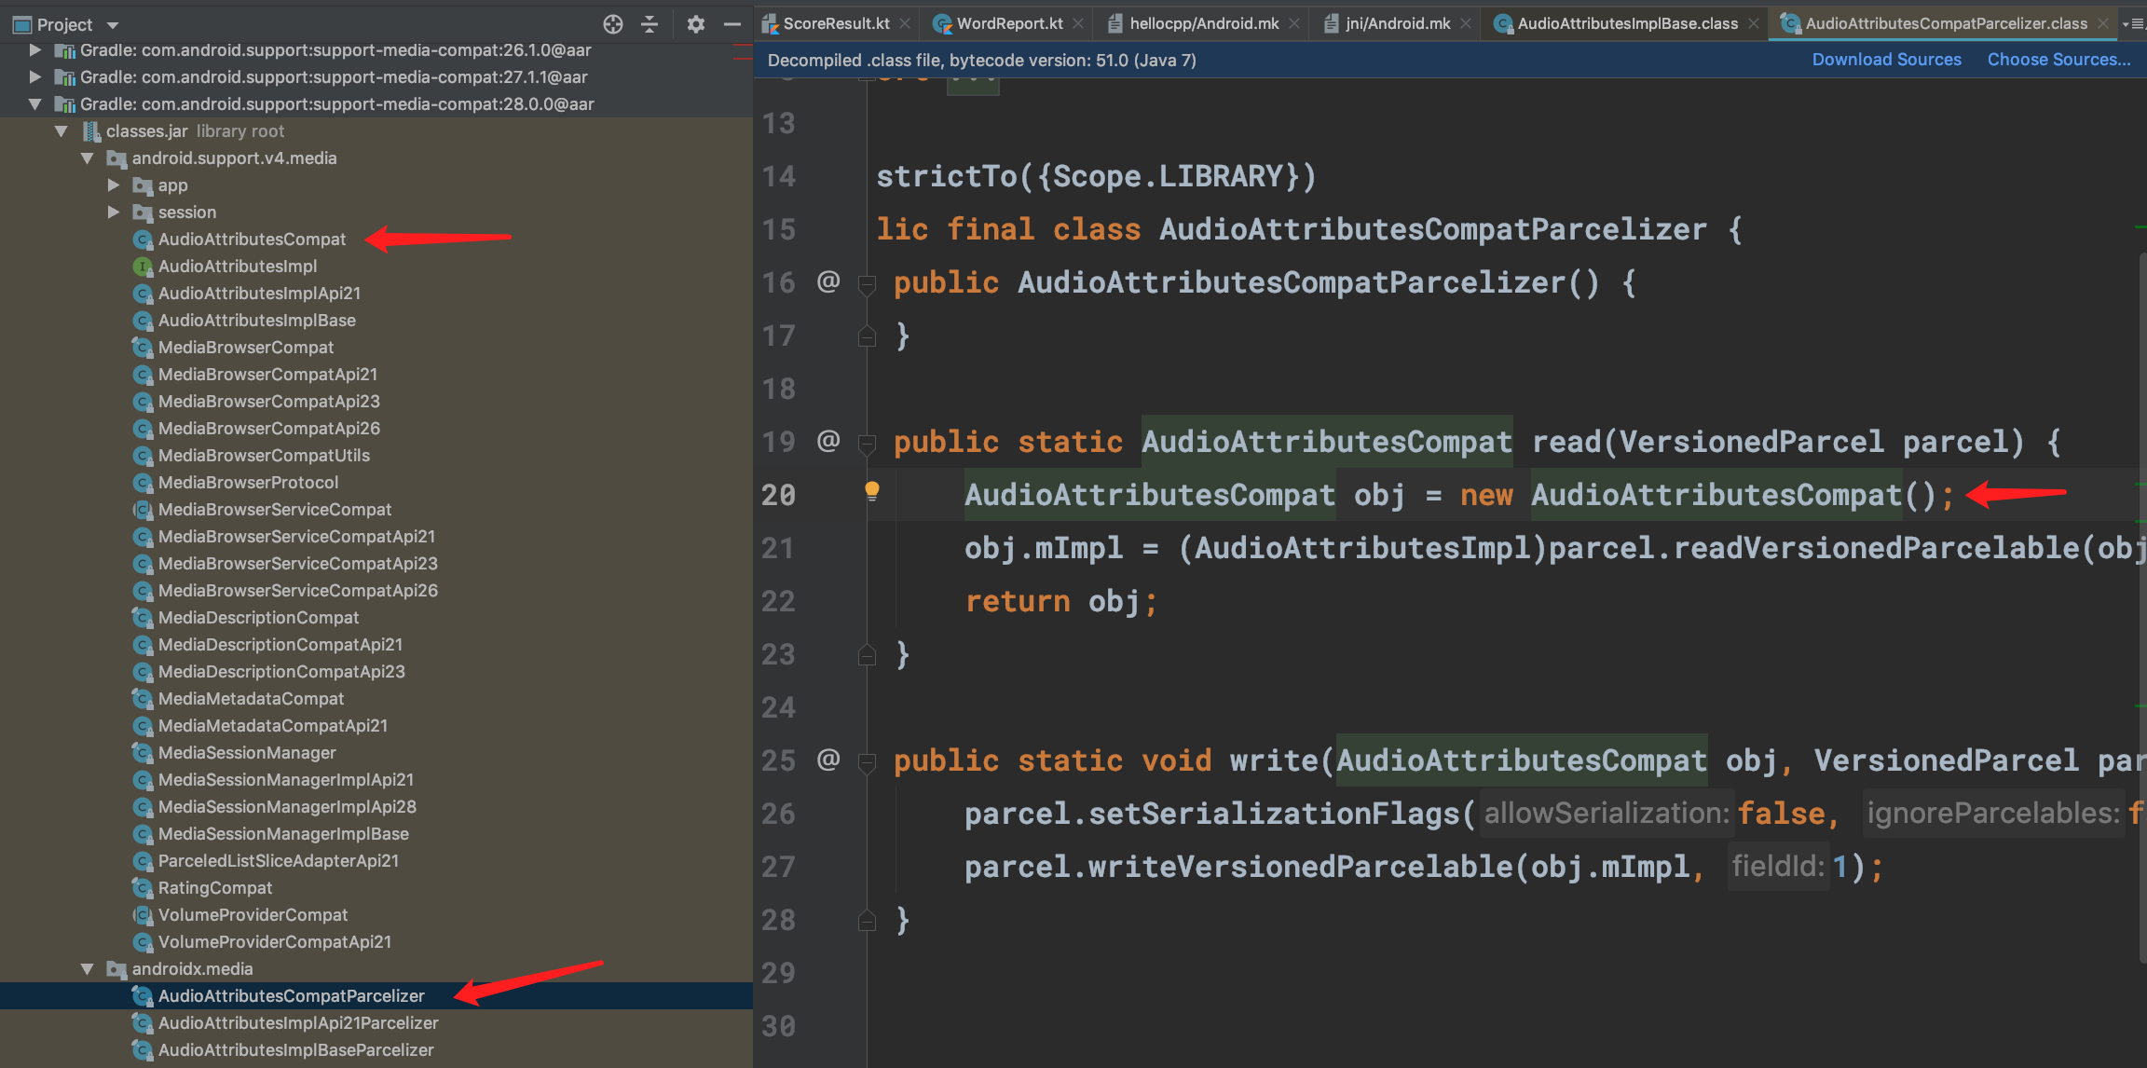Select AudioAttributesImplApi21Parcelizer in the project tree
Screen dimensions: 2147x1068
pyautogui.click(x=297, y=1022)
